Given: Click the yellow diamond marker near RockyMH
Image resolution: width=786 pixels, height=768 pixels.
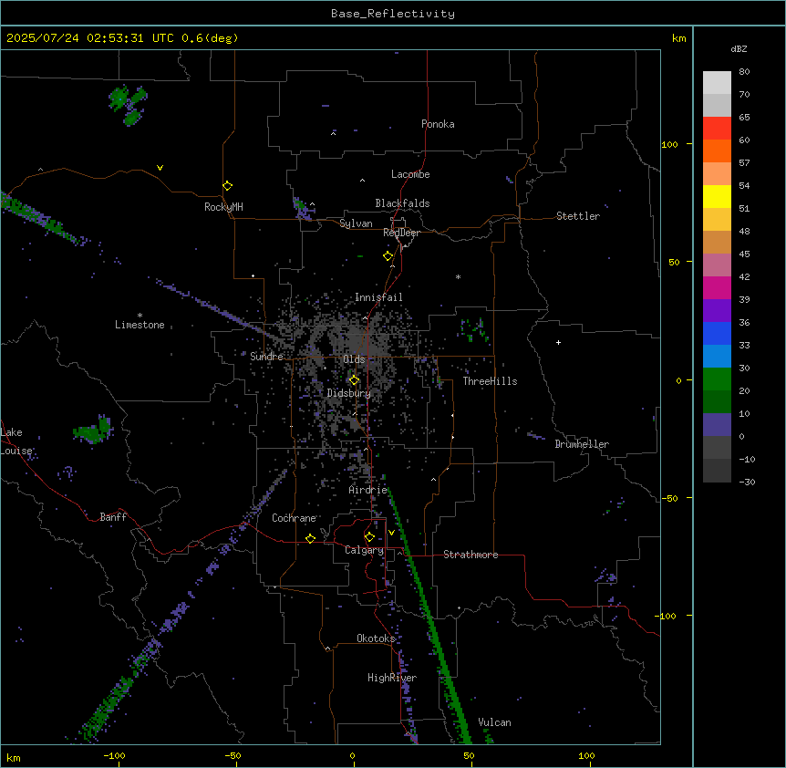Looking at the screenshot, I should pyautogui.click(x=228, y=186).
